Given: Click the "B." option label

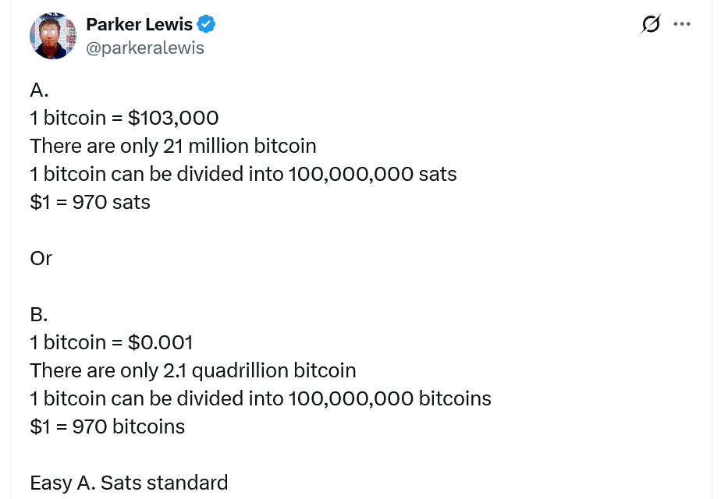Looking at the screenshot, I should [40, 314].
